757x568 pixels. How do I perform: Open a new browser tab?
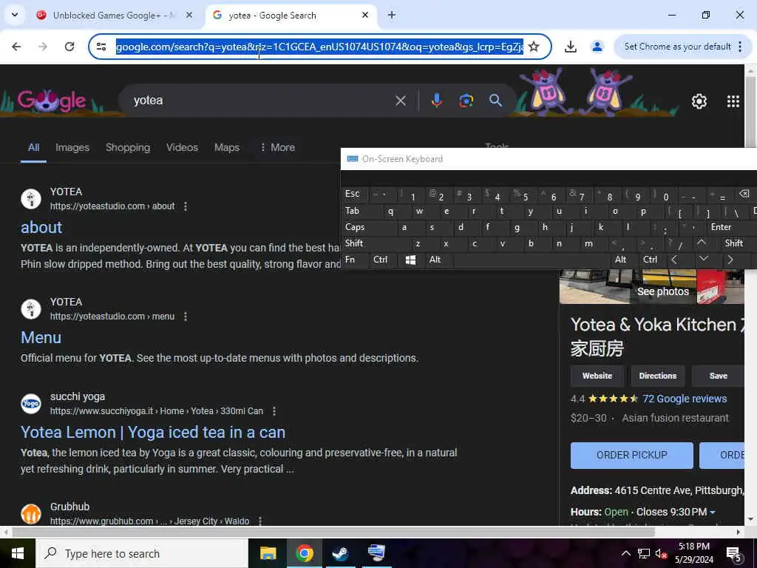click(392, 15)
